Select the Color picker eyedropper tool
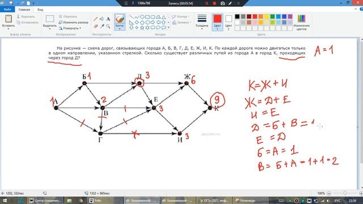 coord(102,27)
